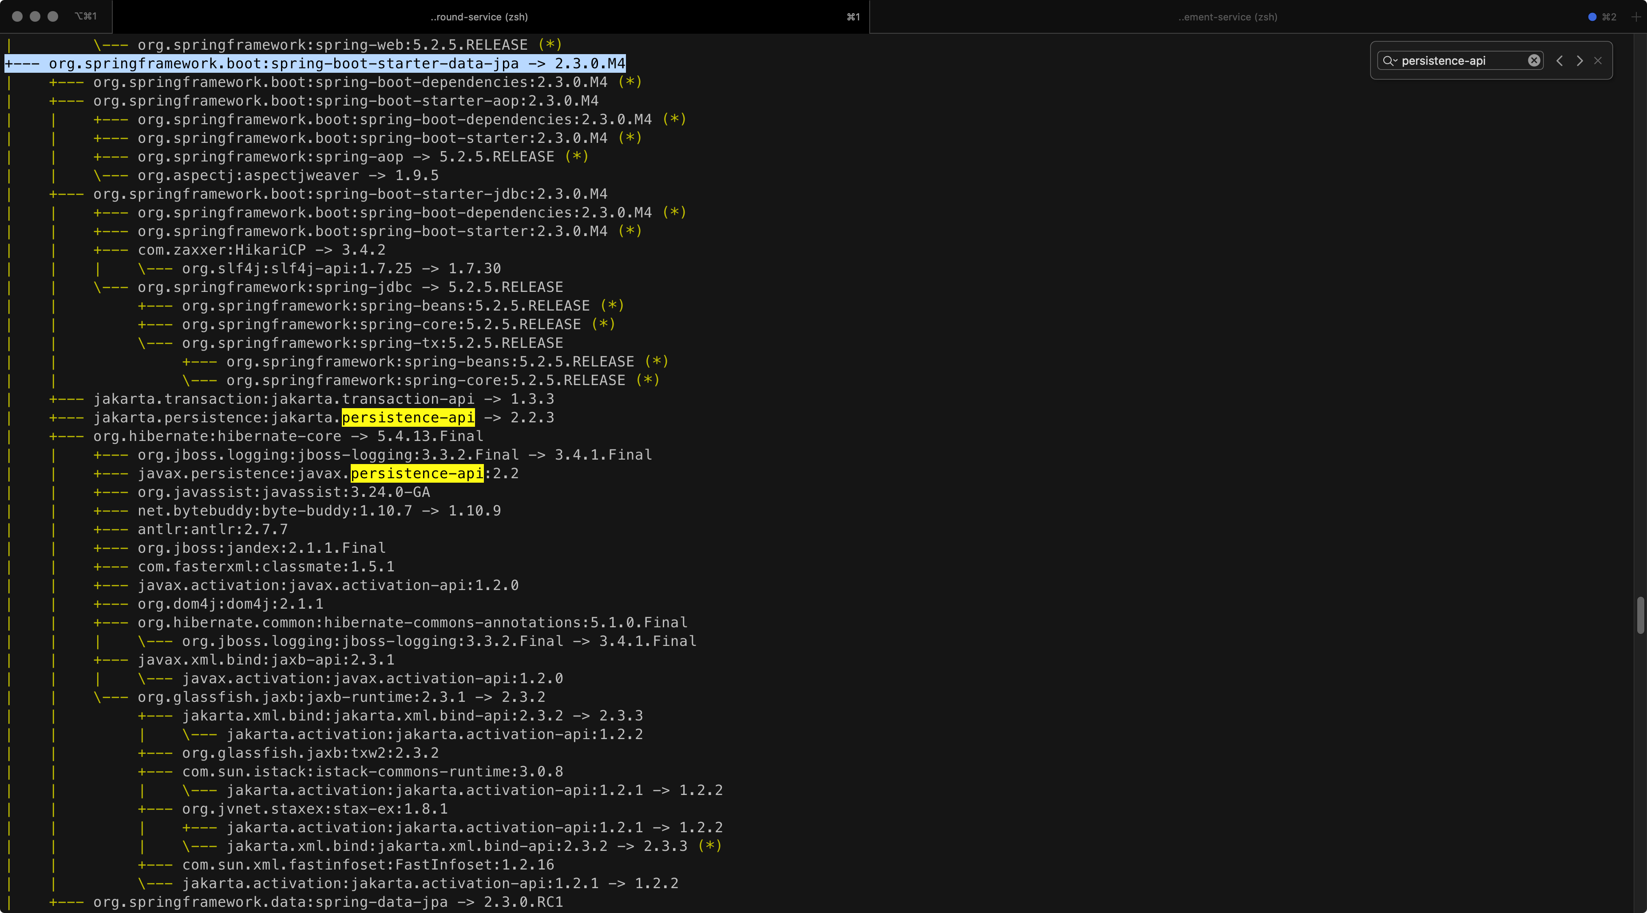Screen dimensions: 1647x913
Task: Click spring-jdbc -> 5.2.5.RELEASE line
Action: tap(350, 287)
